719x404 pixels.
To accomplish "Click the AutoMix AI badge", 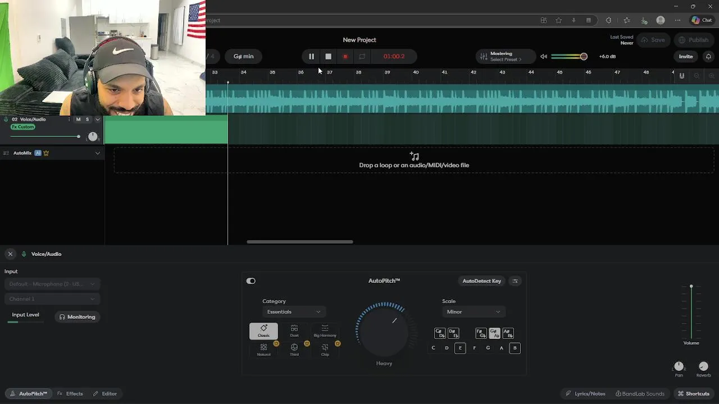I will (x=38, y=153).
